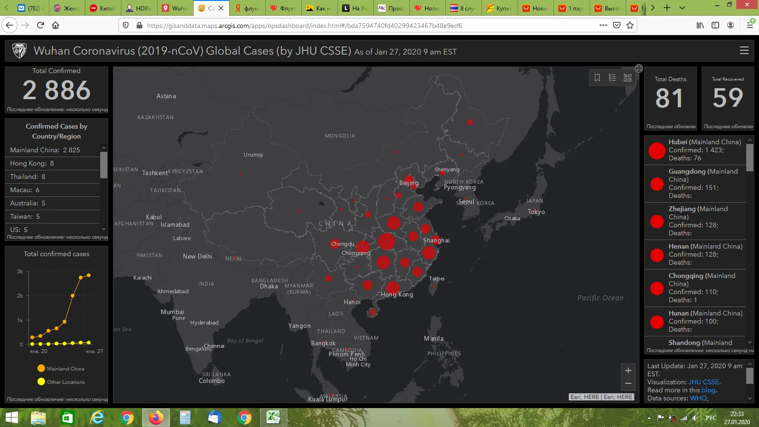The width and height of the screenshot is (759, 427).
Task: Select Hong Kong: 8 in country list
Action: pos(52,163)
